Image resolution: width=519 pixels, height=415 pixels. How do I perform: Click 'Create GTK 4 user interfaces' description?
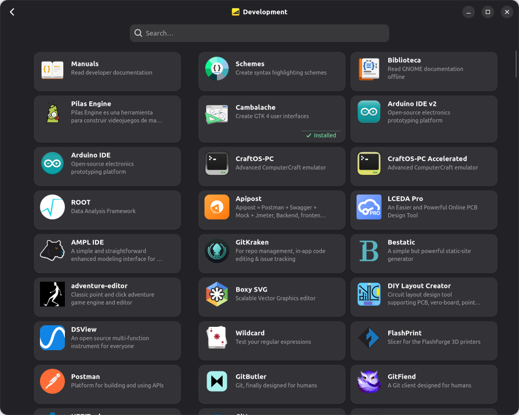(272, 116)
